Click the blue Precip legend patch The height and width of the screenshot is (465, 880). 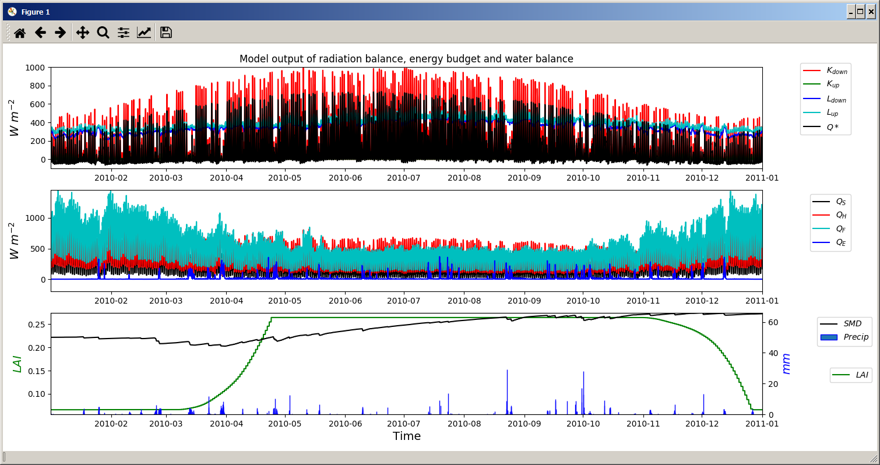(828, 337)
